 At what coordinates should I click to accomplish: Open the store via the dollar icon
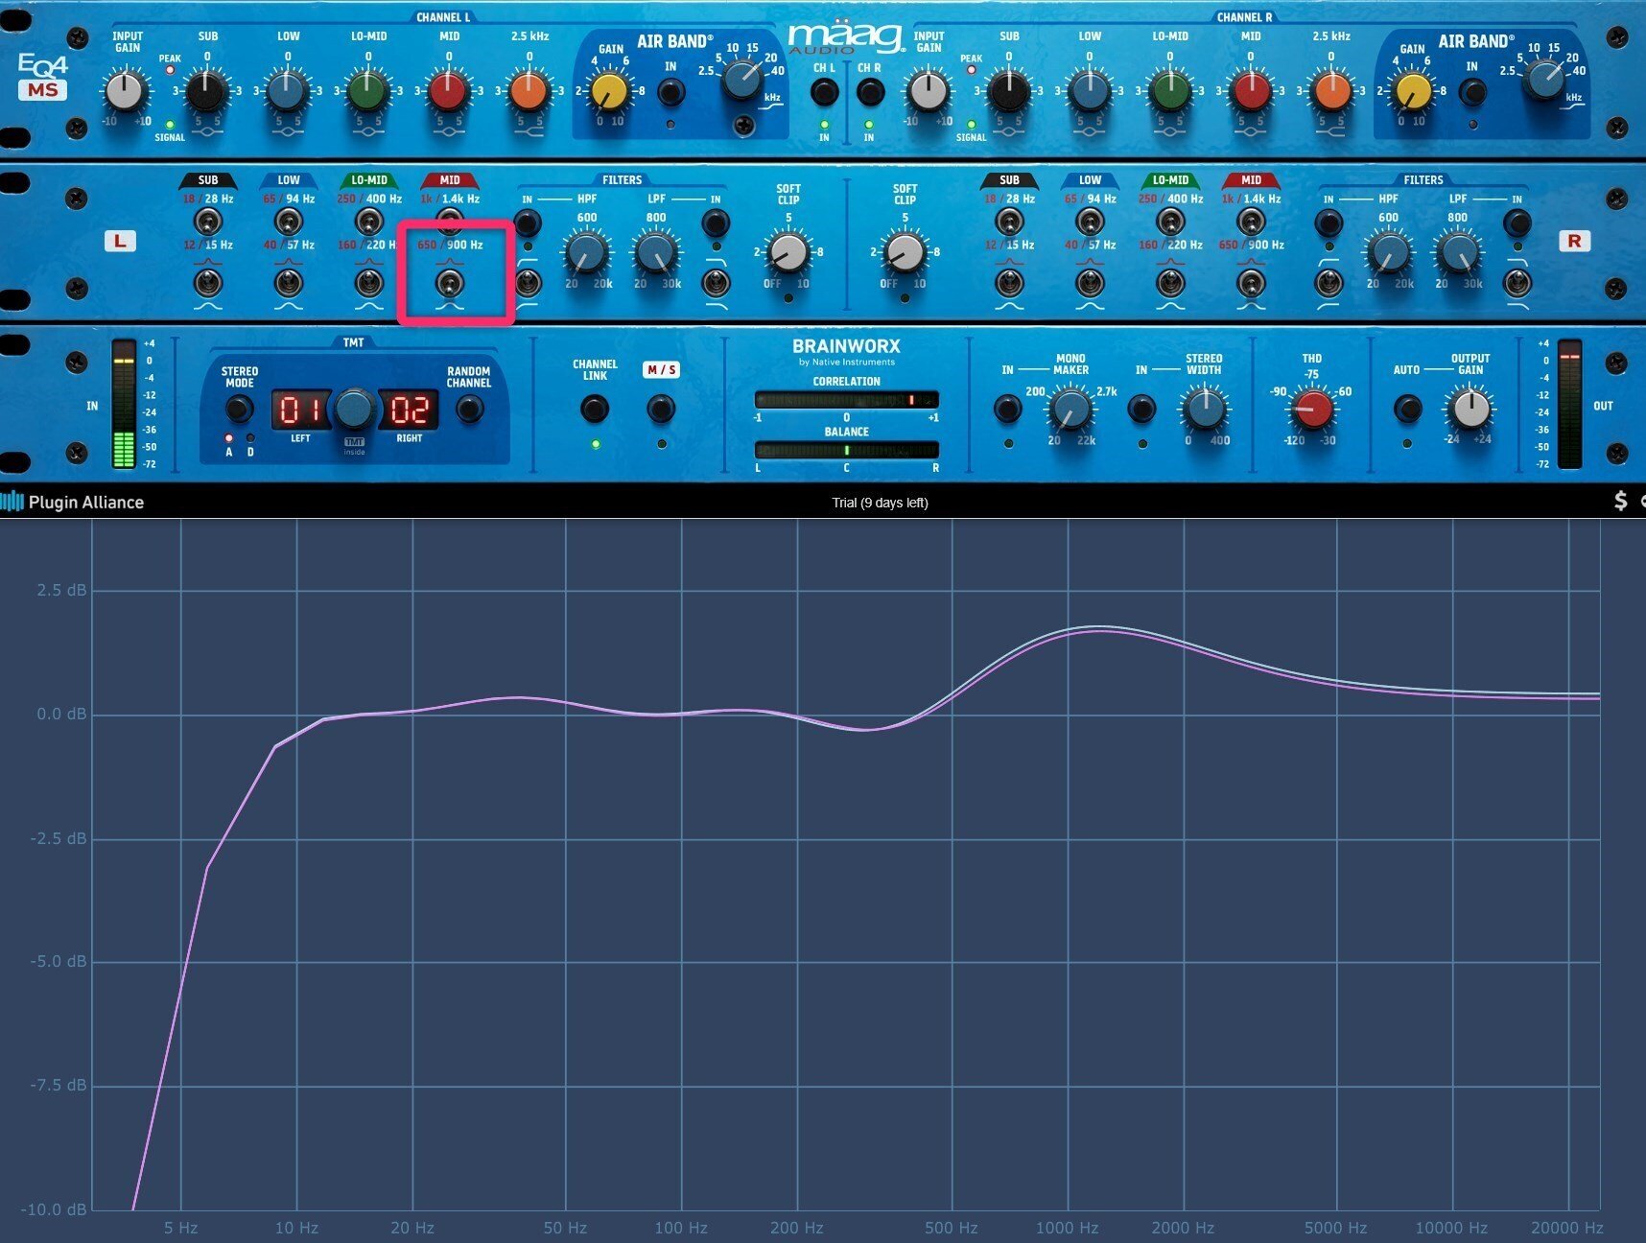tap(1621, 501)
